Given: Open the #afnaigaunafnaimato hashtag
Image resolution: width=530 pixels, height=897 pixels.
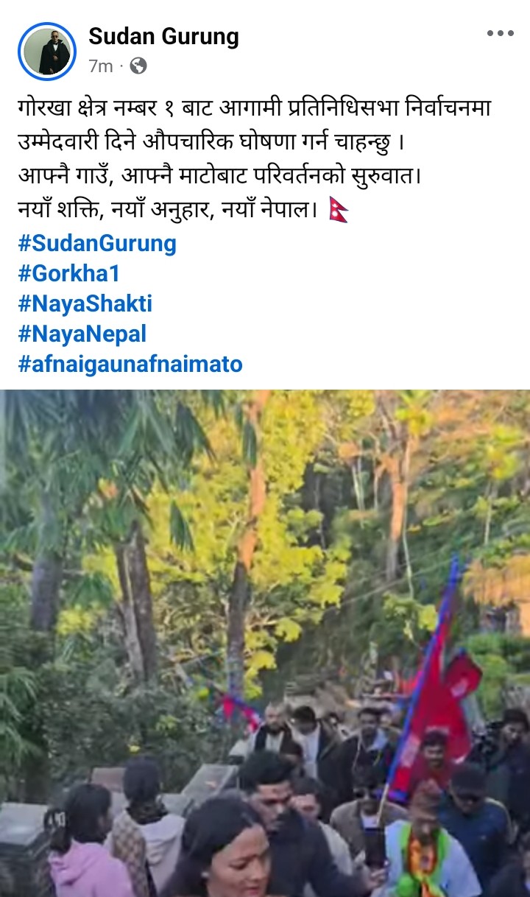Looking at the screenshot, I should 130,364.
